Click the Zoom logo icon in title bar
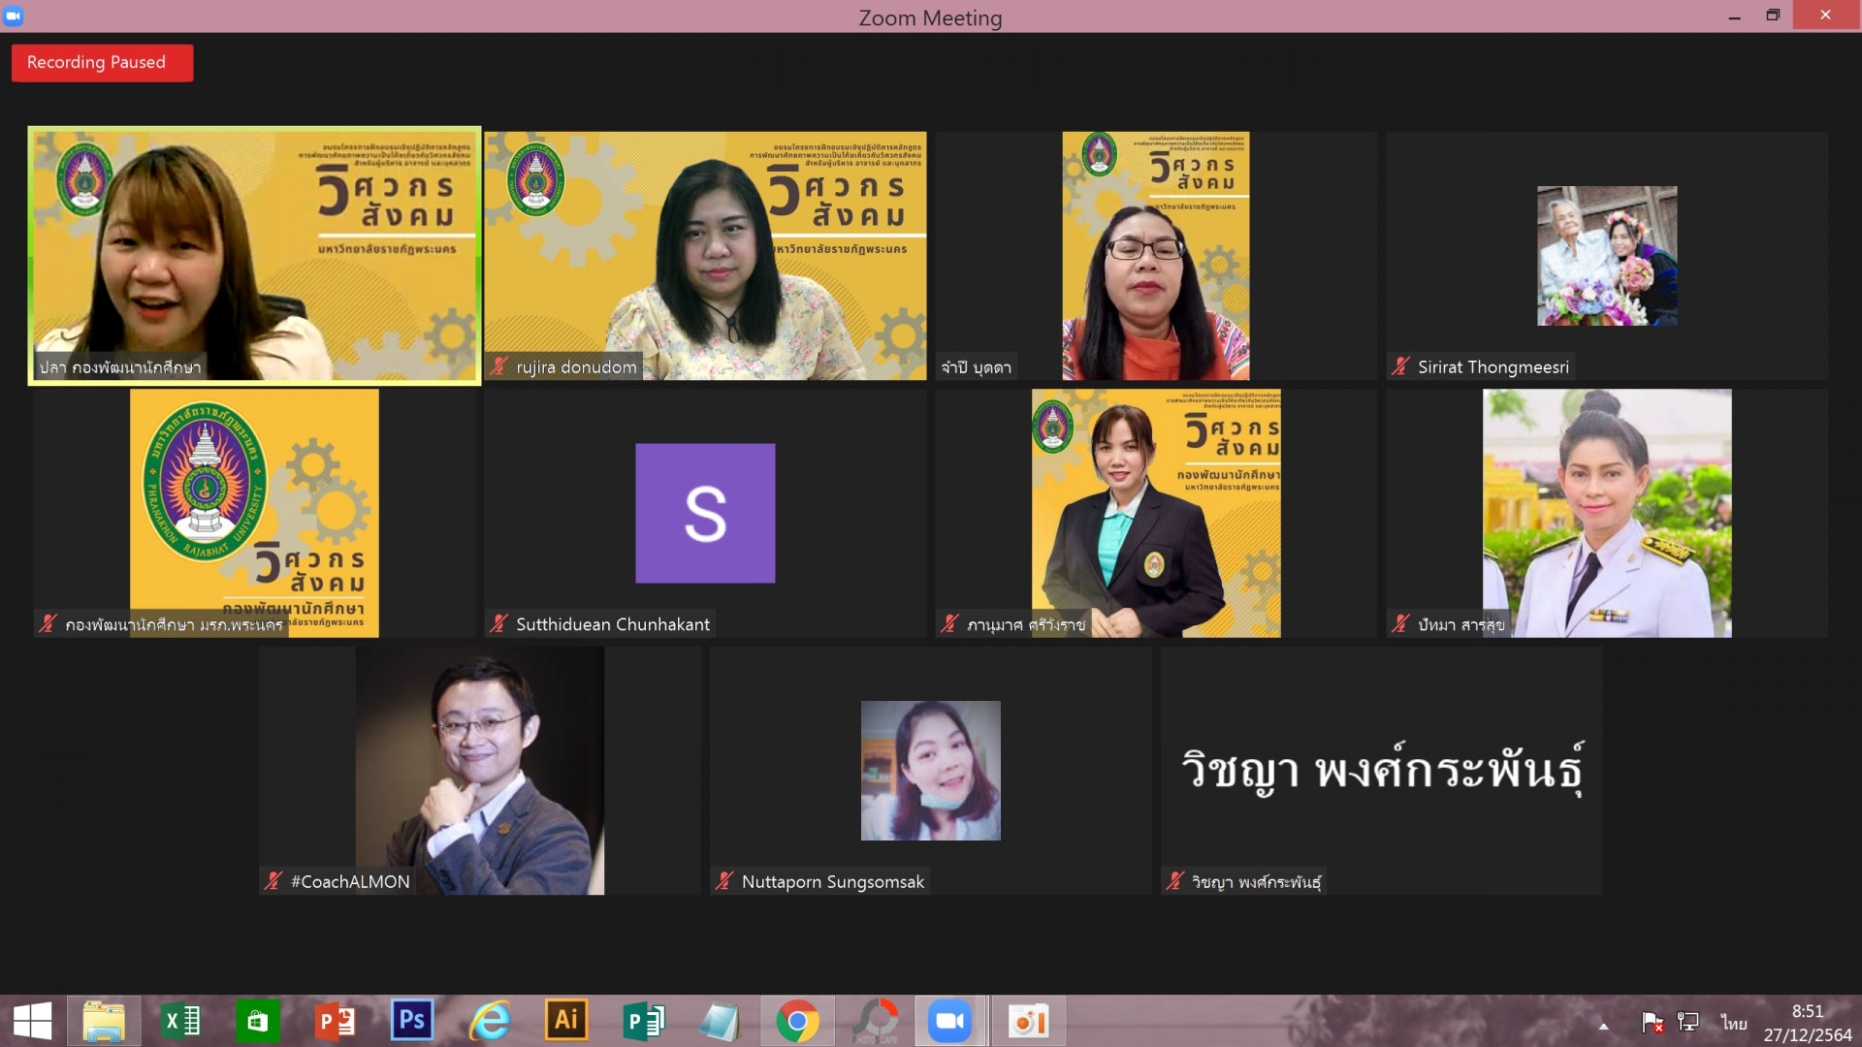The height and width of the screenshot is (1047, 1862). coord(14,16)
